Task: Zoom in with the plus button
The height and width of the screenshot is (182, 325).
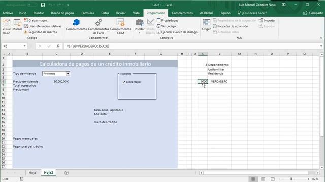Action: (308, 179)
